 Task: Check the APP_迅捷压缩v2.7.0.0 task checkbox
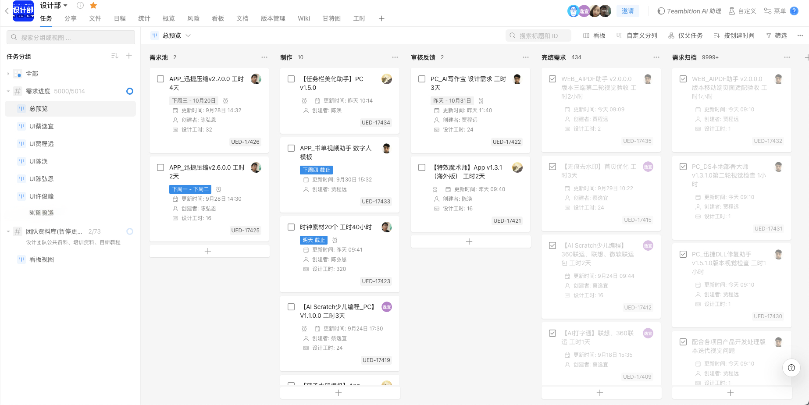[x=160, y=79]
